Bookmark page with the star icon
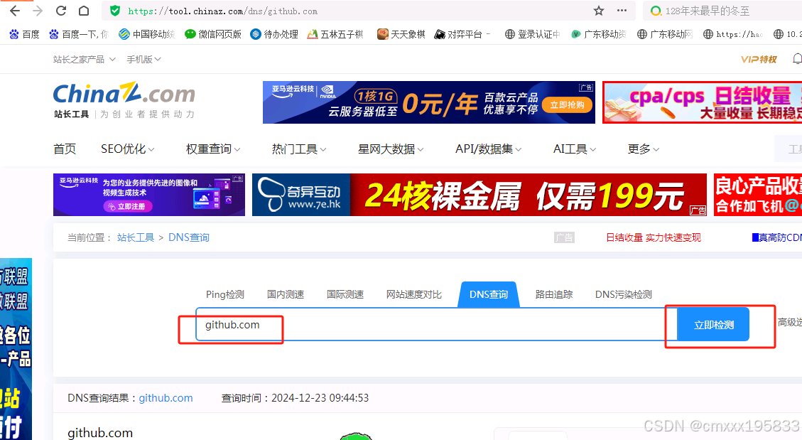The height and width of the screenshot is (440, 802). (x=599, y=11)
